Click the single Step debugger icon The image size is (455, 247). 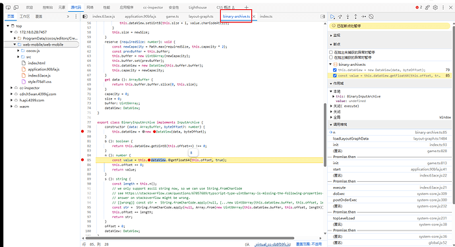tap(363, 16)
